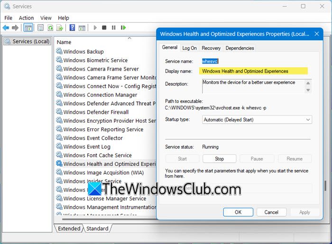Click gear icon beside Windows Connection Manager
The image size is (332, 244).
pos(59,94)
